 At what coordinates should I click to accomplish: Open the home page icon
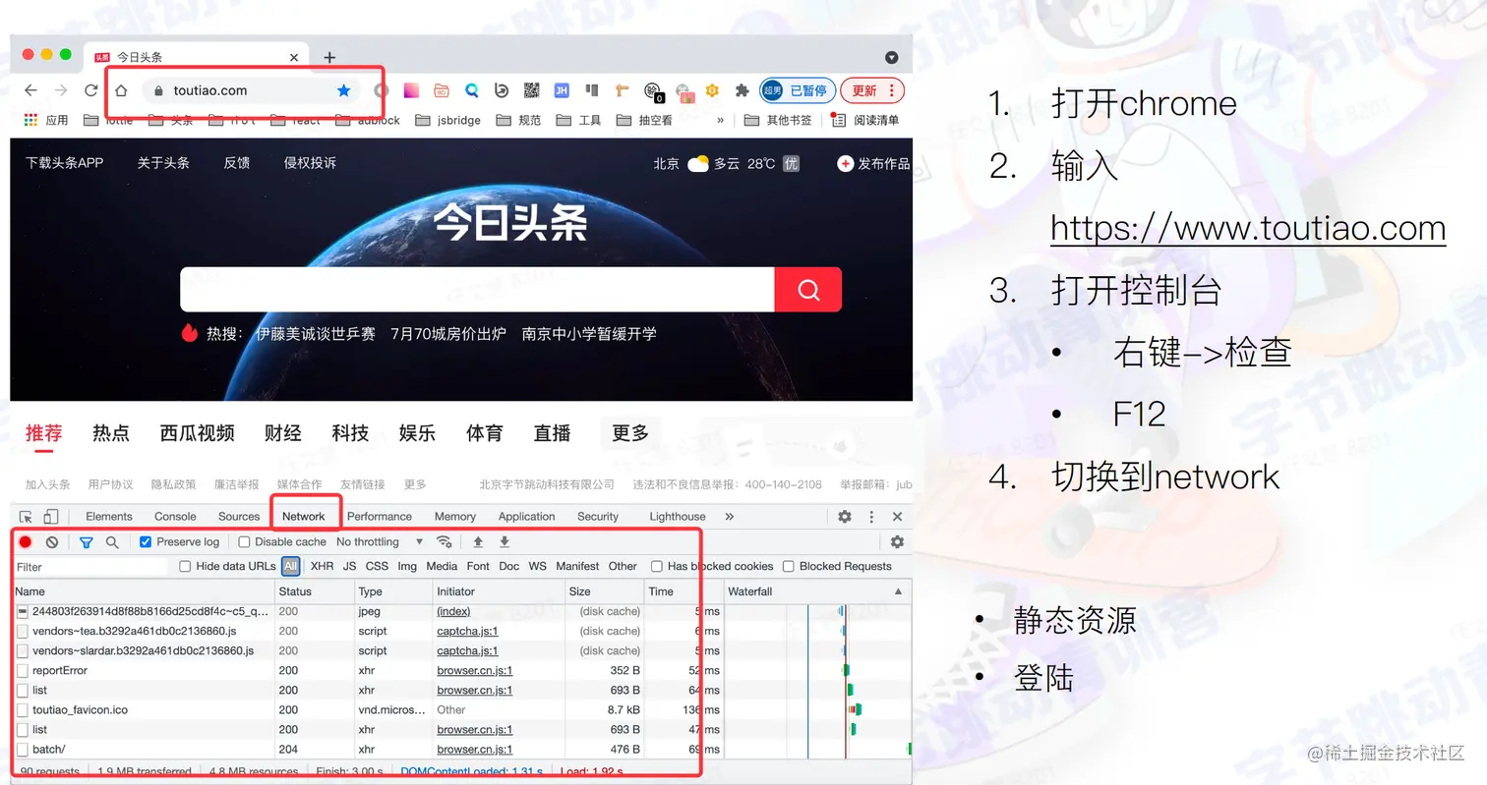(x=121, y=90)
